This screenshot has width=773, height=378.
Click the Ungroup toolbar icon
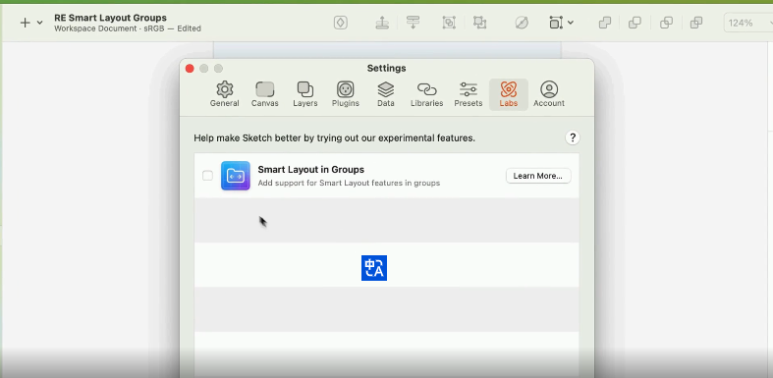[x=479, y=23]
